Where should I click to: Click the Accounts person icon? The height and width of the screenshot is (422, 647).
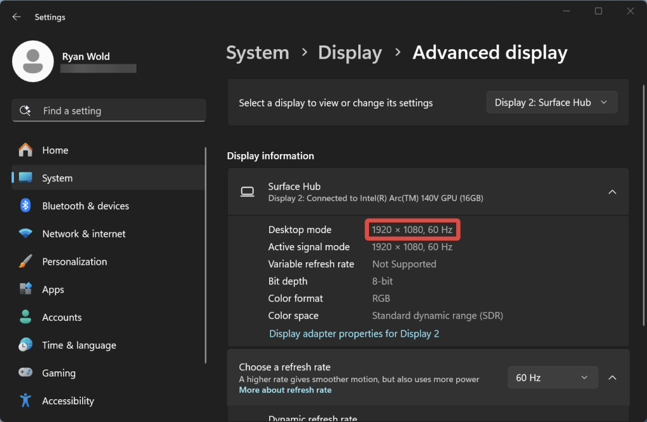coord(25,316)
